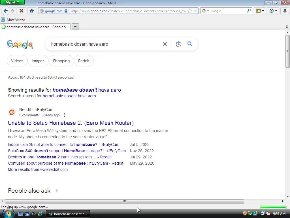This screenshot has width=290, height=218.
Task: Open the Reddit result options menu
Action: click(64, 115)
